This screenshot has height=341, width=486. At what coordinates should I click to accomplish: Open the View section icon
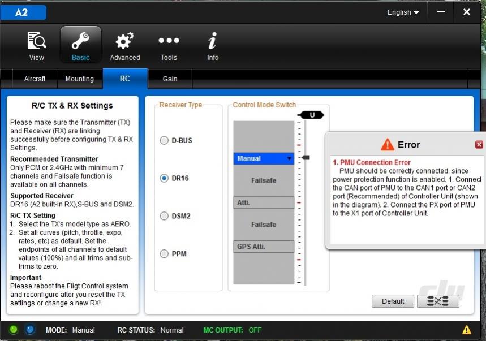coord(37,41)
